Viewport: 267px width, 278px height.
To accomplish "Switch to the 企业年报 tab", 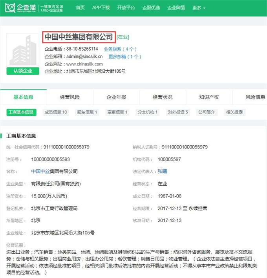I will tap(116, 97).
